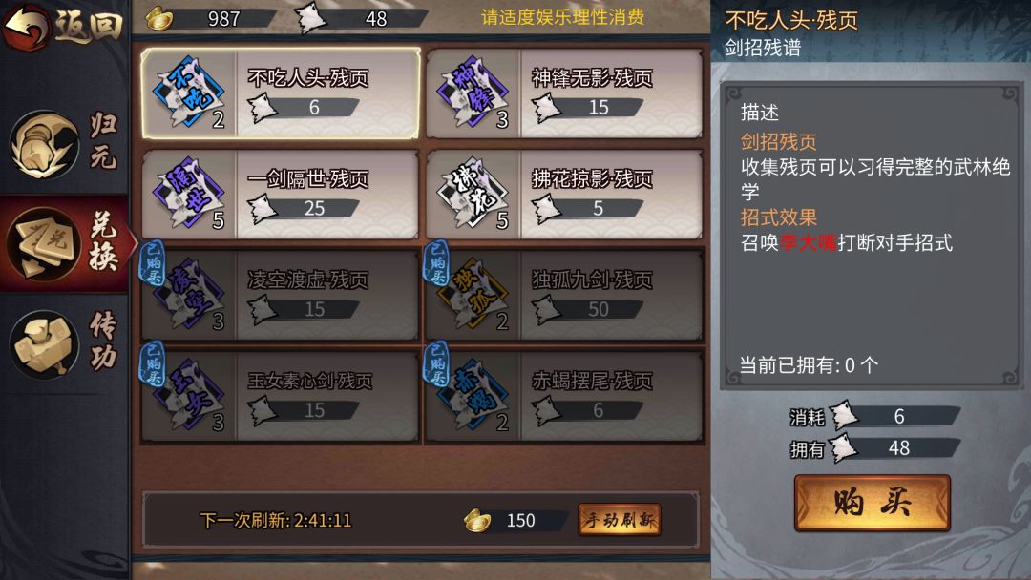This screenshot has height=580, width=1031.
Task: Click the gold ingot next to 150 refresh cost
Action: tap(477, 520)
